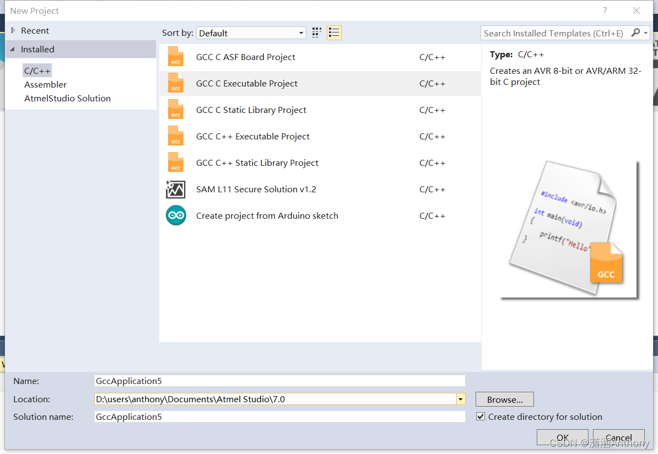Screen dimensions: 658x454
Task: Click the GCC code preview thumbnail
Action: pyautogui.click(x=570, y=229)
